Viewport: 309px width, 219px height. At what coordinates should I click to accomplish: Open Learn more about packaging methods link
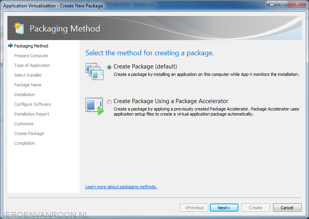tap(121, 187)
